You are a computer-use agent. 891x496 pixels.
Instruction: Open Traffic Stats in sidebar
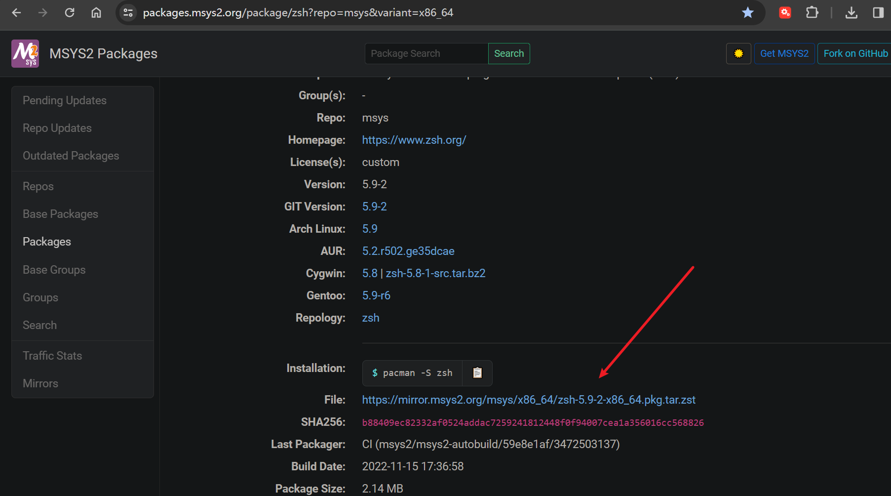coord(52,356)
